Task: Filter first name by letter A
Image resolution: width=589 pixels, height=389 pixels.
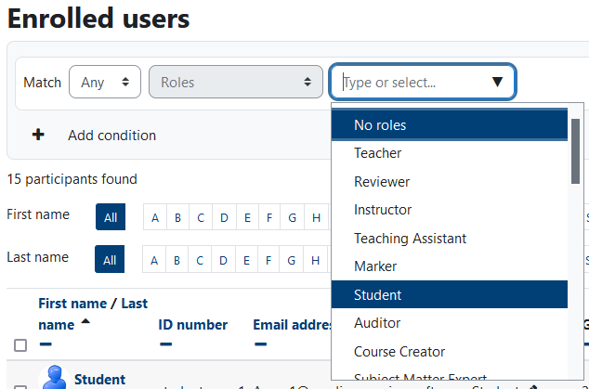Action: [x=155, y=217]
